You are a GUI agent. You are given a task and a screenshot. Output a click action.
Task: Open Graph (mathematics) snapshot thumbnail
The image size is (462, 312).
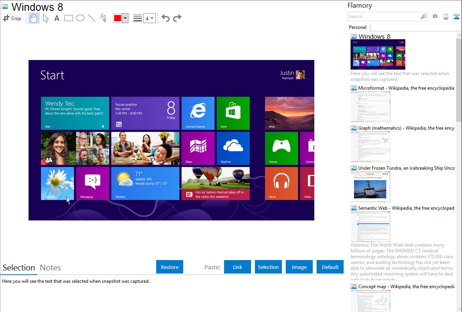pyautogui.click(x=370, y=147)
